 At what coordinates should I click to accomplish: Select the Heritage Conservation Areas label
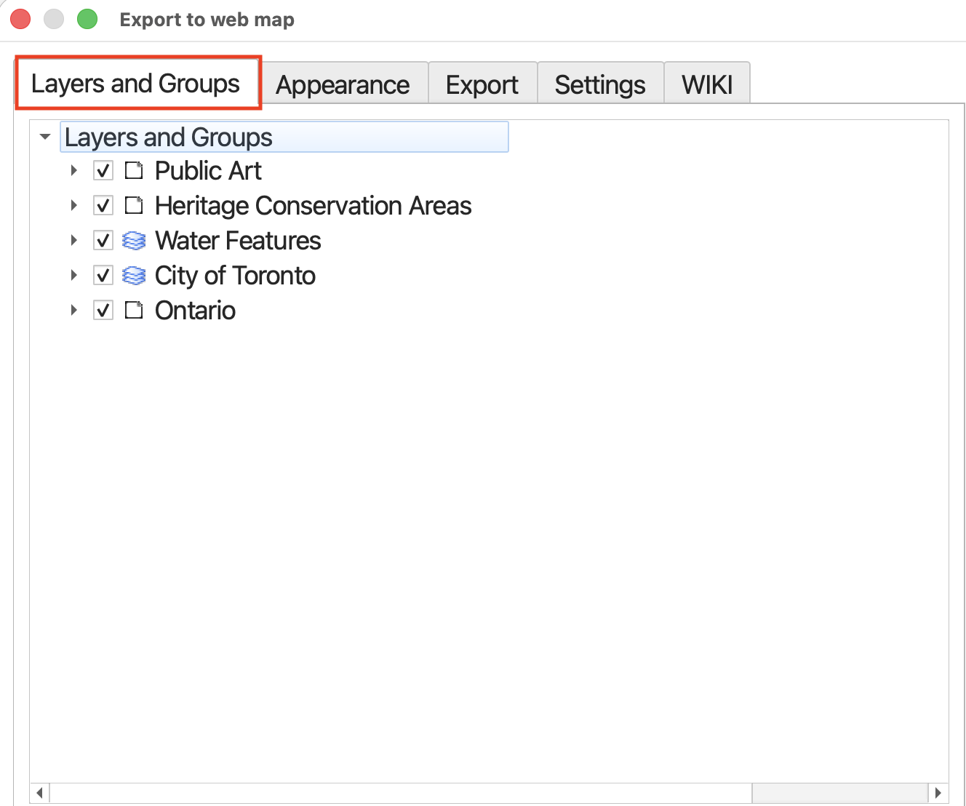[313, 206]
